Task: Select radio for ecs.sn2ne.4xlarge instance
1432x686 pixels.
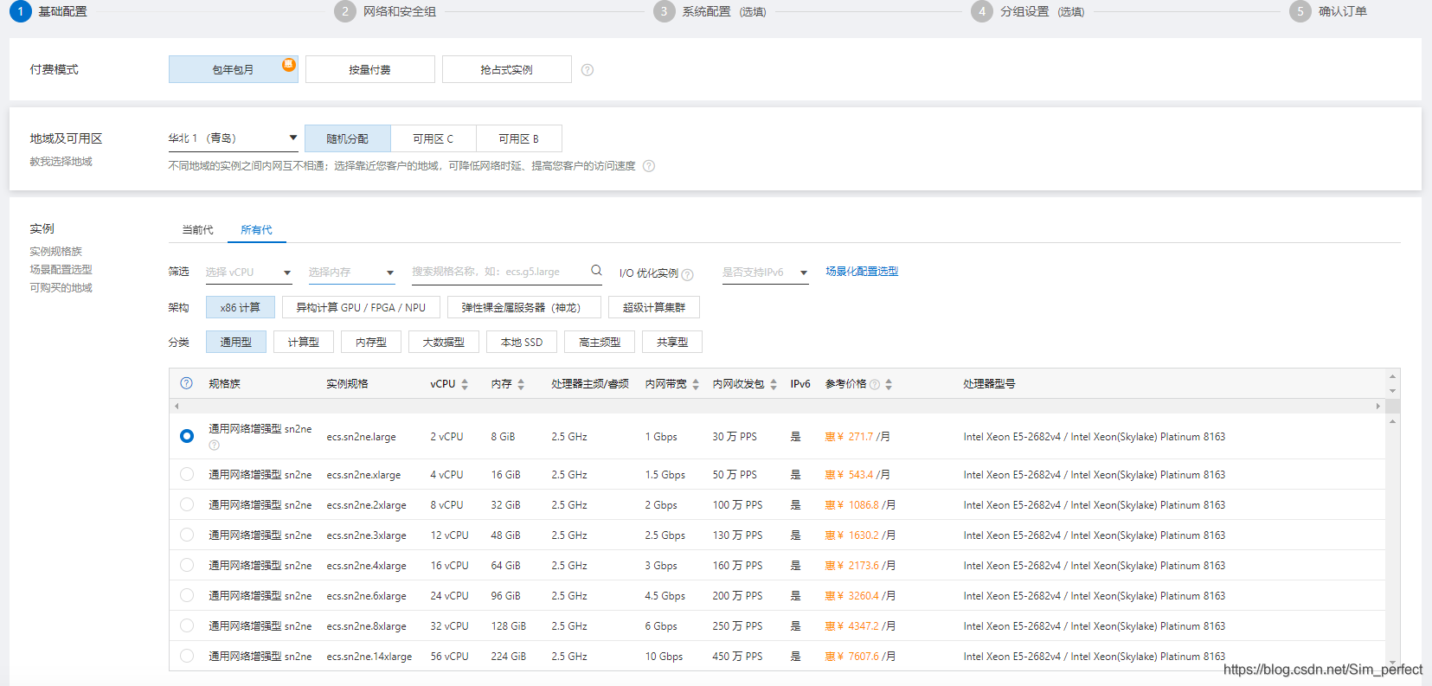Action: [187, 565]
